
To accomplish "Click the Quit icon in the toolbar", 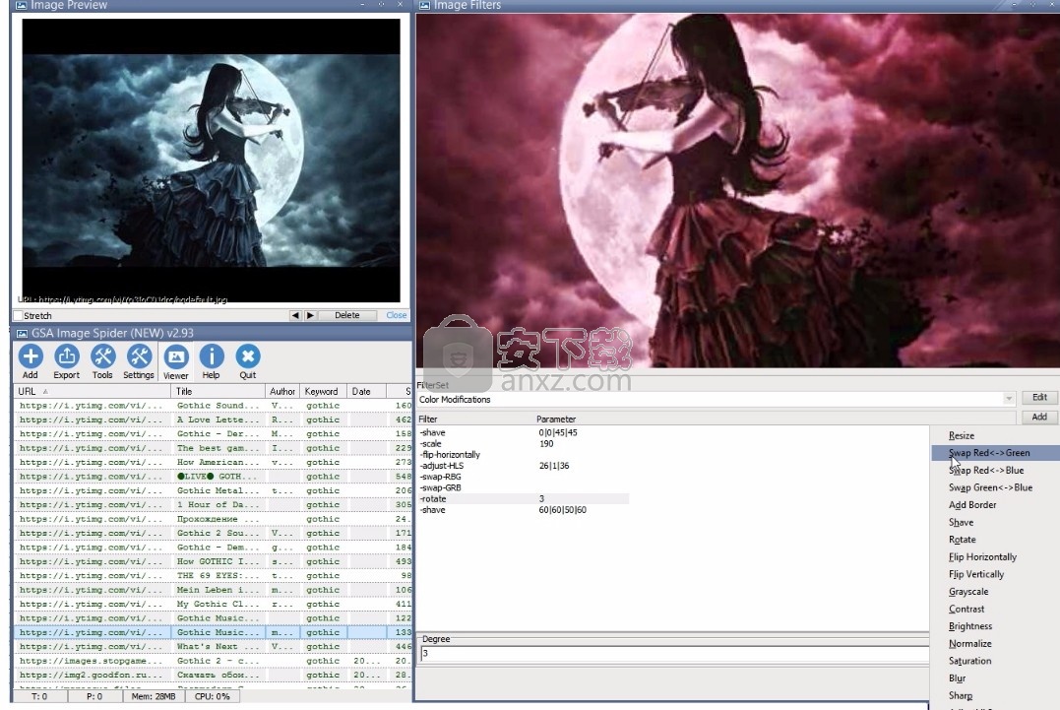I will pyautogui.click(x=247, y=361).
